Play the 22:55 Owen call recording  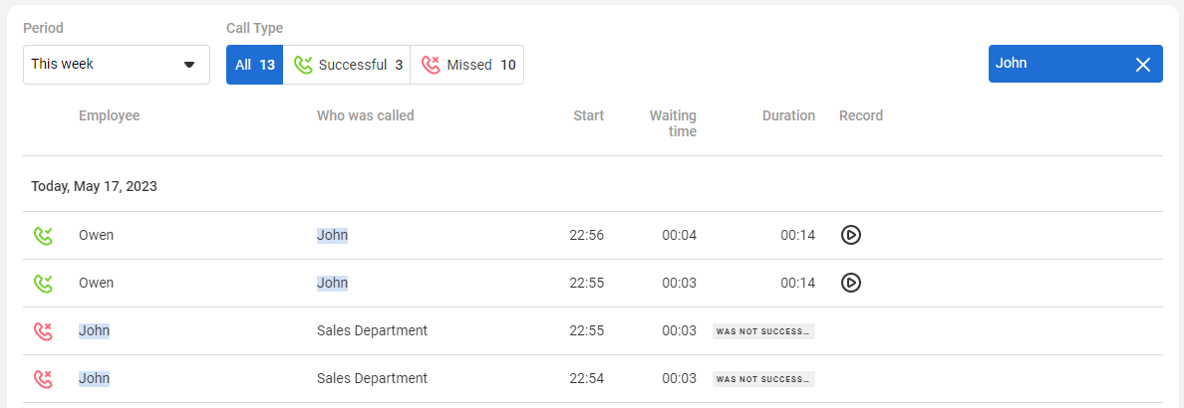tap(850, 283)
